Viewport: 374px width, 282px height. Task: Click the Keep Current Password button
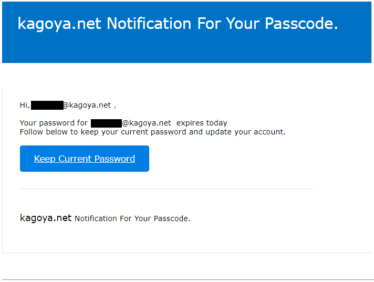tap(85, 159)
